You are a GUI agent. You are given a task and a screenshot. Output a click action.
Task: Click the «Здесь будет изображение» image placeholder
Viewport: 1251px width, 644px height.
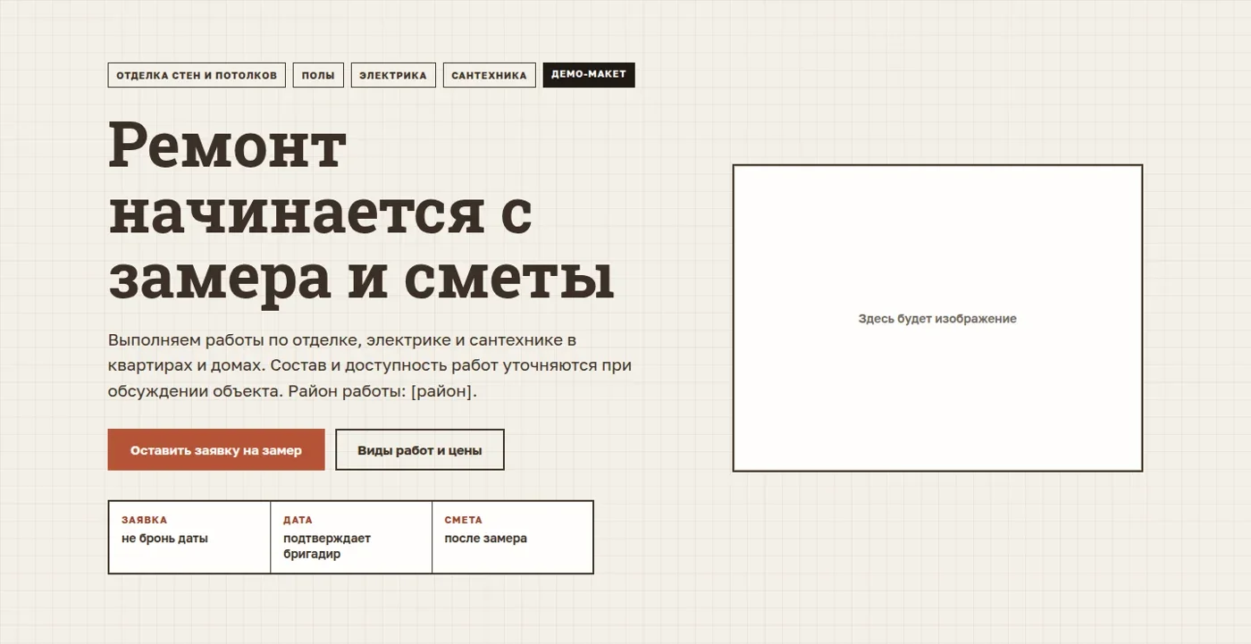(937, 318)
